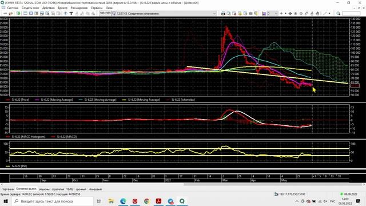This screenshot has width=366, height=206.
Task: Click the horizontal chart scrollbar thumb
Action: (273, 184)
